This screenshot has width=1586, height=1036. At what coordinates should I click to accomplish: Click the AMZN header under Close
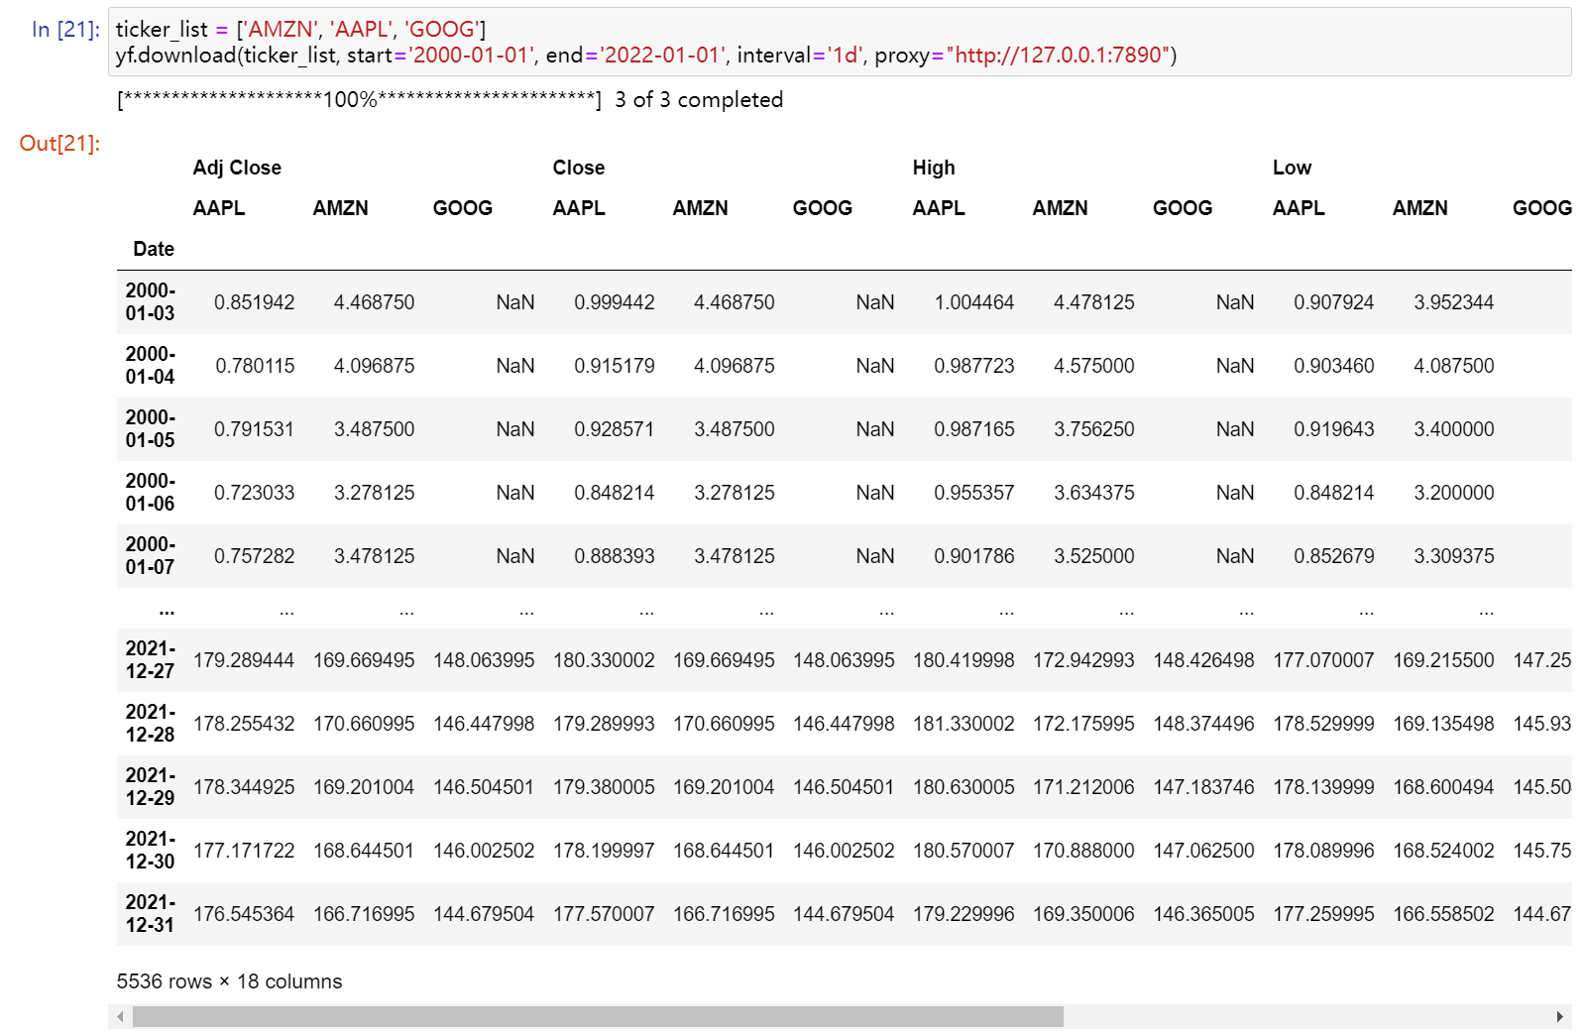(x=700, y=208)
